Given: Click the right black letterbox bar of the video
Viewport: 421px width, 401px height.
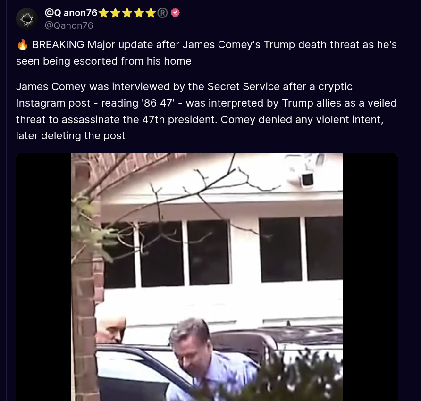Looking at the screenshot, I should [x=370, y=277].
